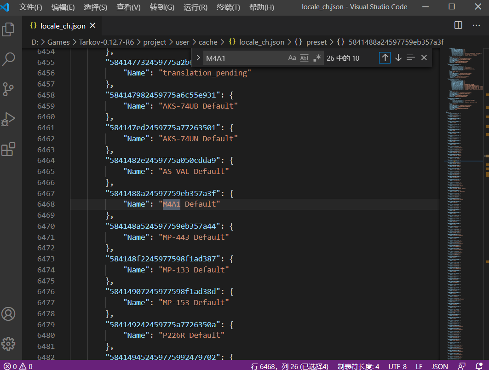Open the 编辑(E) menu
The height and width of the screenshot is (370, 489).
(x=63, y=7)
